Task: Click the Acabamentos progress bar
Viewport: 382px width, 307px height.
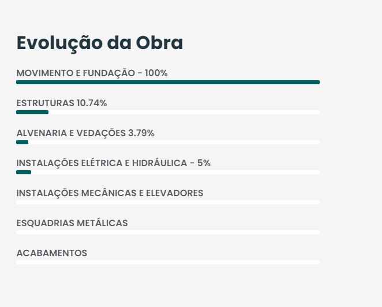Action: (x=168, y=262)
